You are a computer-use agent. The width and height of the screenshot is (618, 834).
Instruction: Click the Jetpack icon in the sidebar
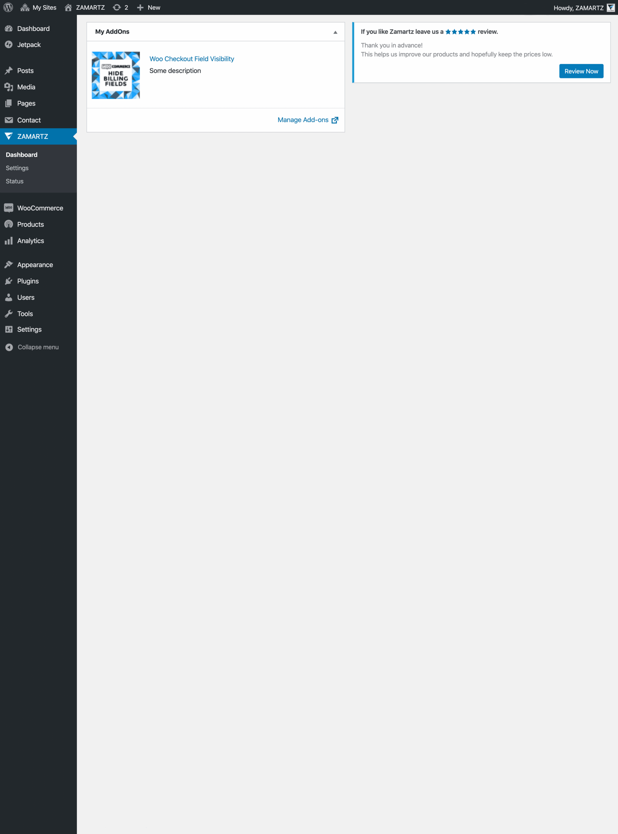(x=8, y=45)
